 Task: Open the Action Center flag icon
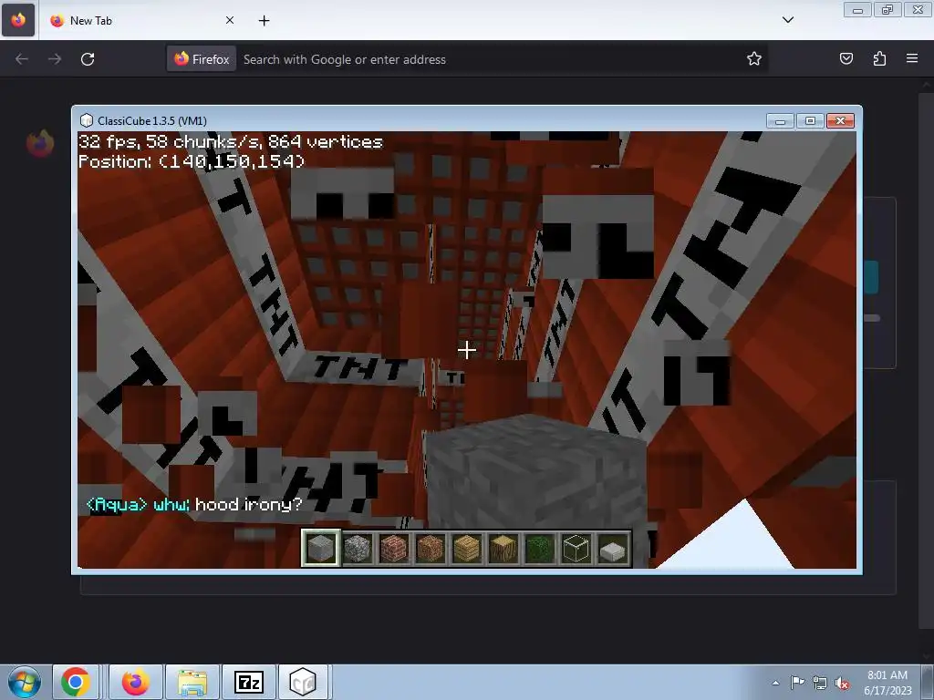[797, 683]
